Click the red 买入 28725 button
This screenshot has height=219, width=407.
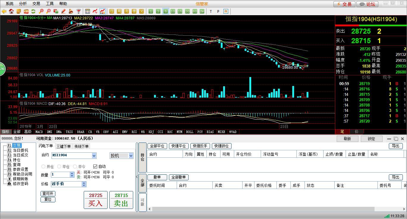[96, 200]
